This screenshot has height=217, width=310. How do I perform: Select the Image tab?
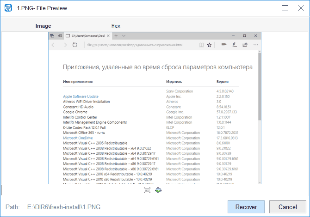(x=43, y=26)
